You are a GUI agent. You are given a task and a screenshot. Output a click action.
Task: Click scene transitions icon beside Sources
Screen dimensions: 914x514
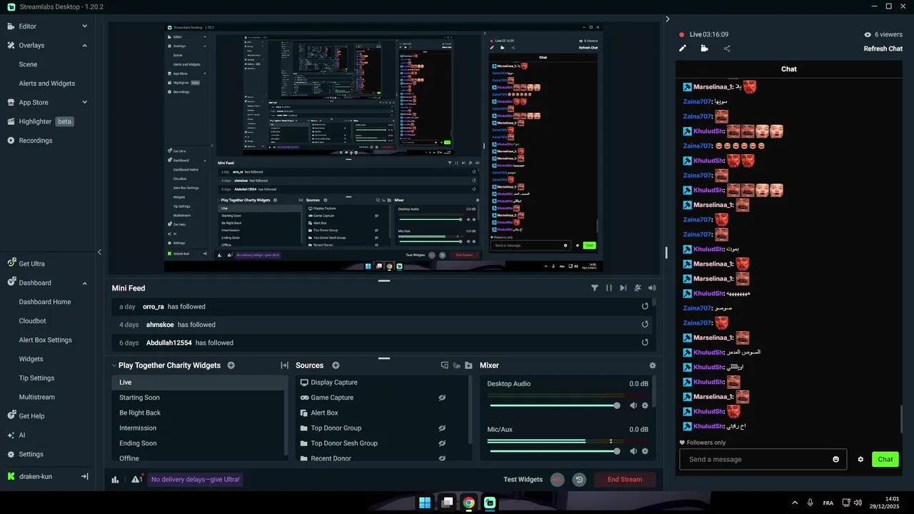[x=284, y=366]
